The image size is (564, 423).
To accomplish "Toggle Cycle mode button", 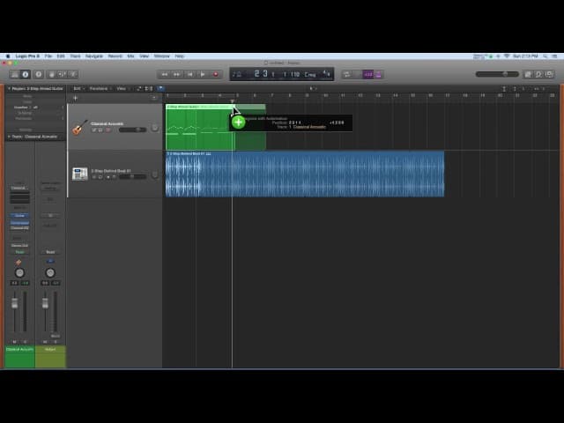I will [x=346, y=74].
